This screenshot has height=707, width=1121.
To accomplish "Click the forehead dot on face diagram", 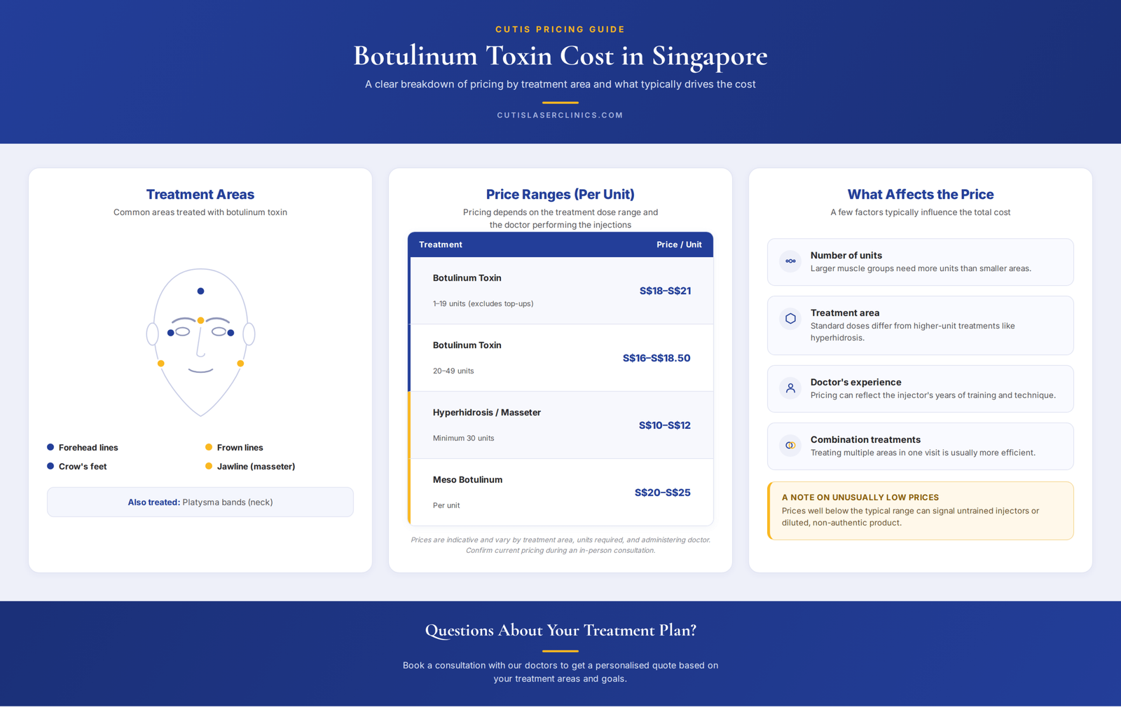I will [x=200, y=291].
